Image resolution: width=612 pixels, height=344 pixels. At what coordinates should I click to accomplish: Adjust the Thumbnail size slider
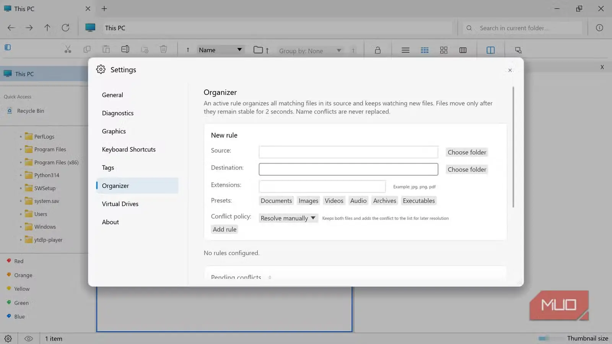[551, 339]
